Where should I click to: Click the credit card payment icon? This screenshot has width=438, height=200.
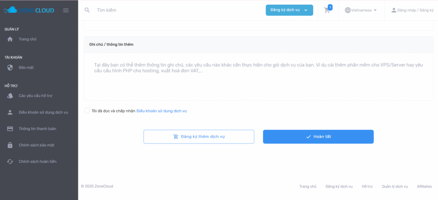(x=10, y=129)
